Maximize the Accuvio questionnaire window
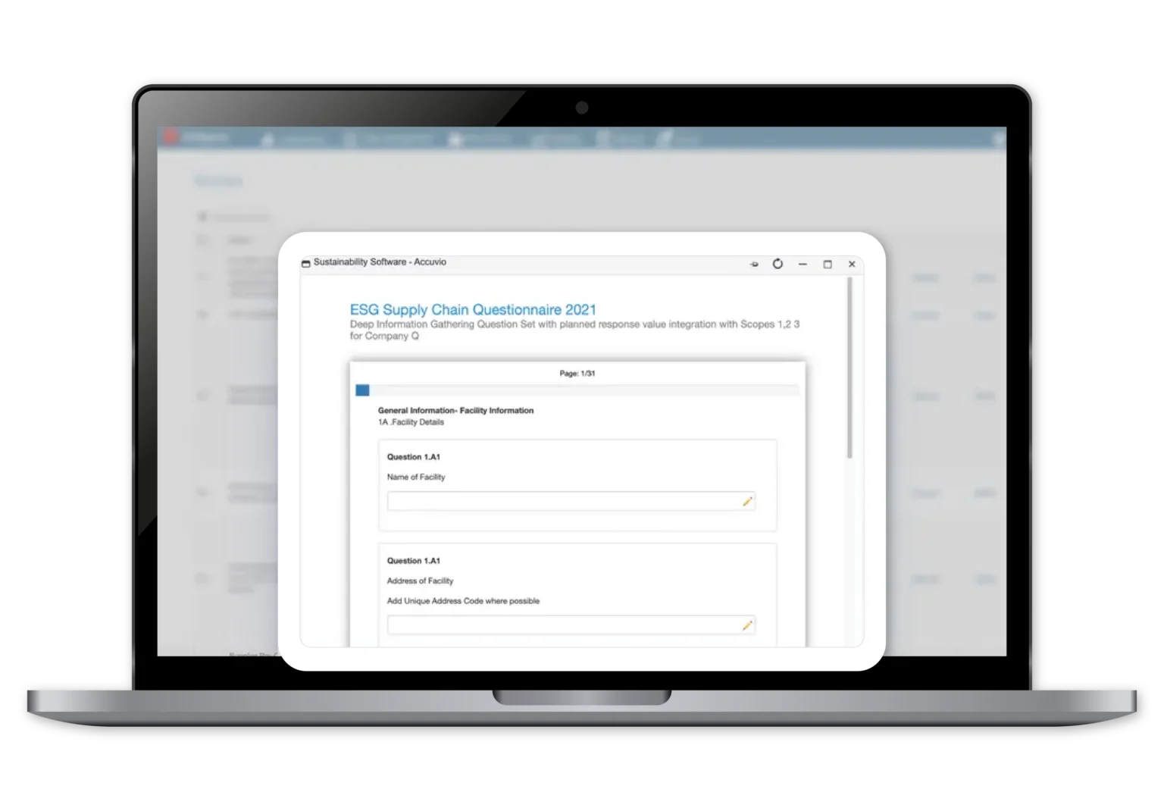 828,265
